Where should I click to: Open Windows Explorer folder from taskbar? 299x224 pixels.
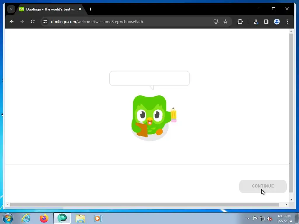(x=80, y=218)
